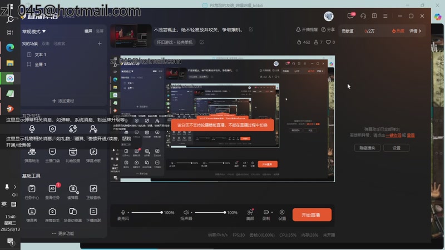Screen dimensions: 445x250
Task: Open File Explorer from the taskbar
Action: (10, 63)
